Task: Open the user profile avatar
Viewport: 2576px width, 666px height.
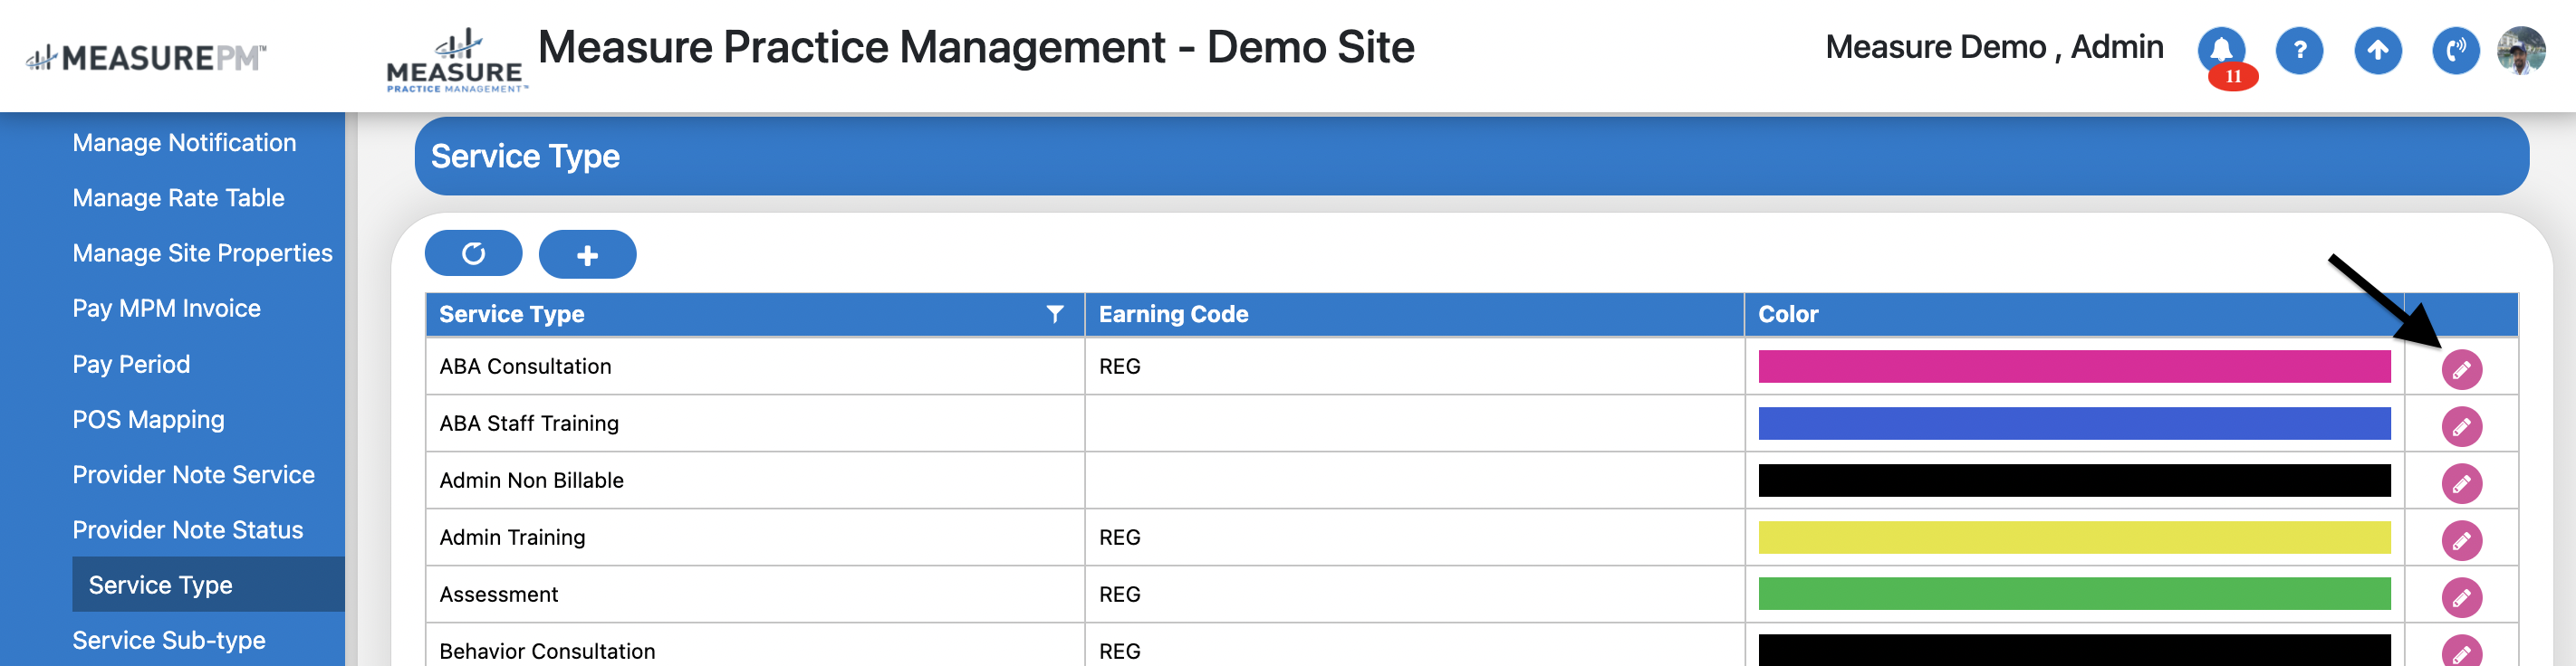Action: (2521, 50)
